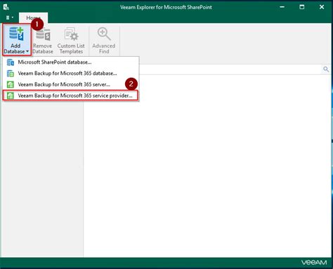Choose Veeam Backup for Microsoft 365 database...
Viewport: 333px width, 269px height.
(71, 74)
